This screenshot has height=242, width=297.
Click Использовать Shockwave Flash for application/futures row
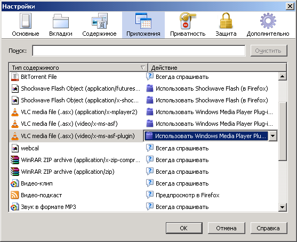(212, 88)
